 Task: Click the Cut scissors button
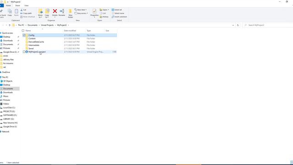[23, 10]
